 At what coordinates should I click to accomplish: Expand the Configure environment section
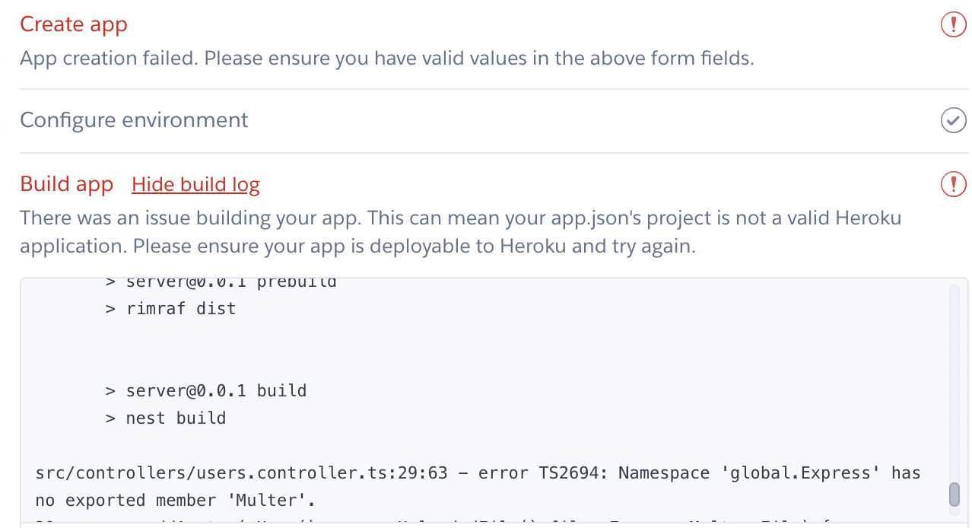pos(135,119)
